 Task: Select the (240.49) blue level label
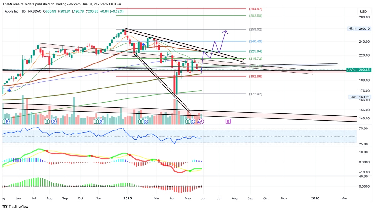pos(255,41)
